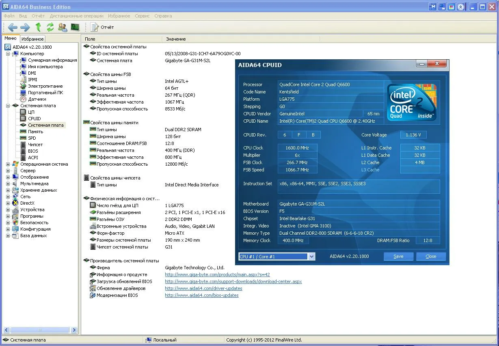Click the pin icon in title bar
This screenshot has height=346, width=499.
point(433,7)
